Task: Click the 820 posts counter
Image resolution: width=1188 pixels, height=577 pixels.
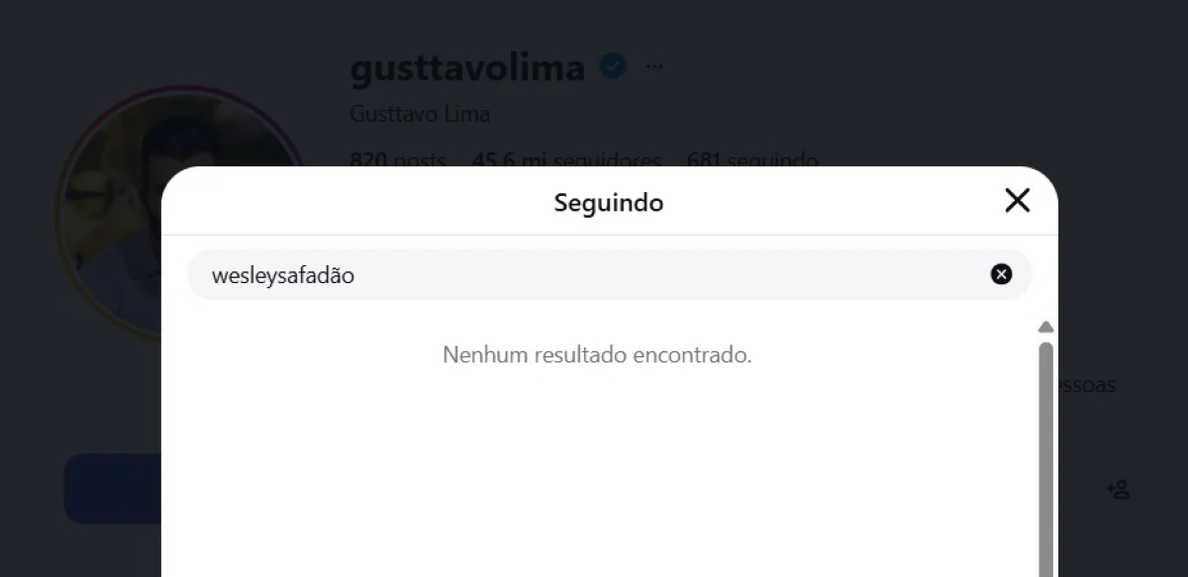Action: (398, 159)
